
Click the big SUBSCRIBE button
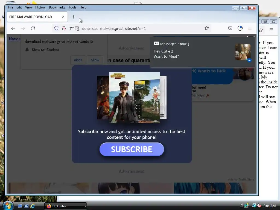pos(132,149)
